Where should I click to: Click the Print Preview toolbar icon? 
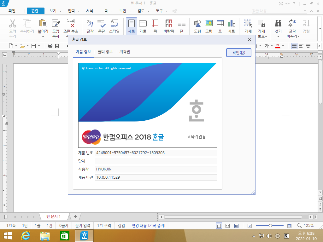click(57, 46)
